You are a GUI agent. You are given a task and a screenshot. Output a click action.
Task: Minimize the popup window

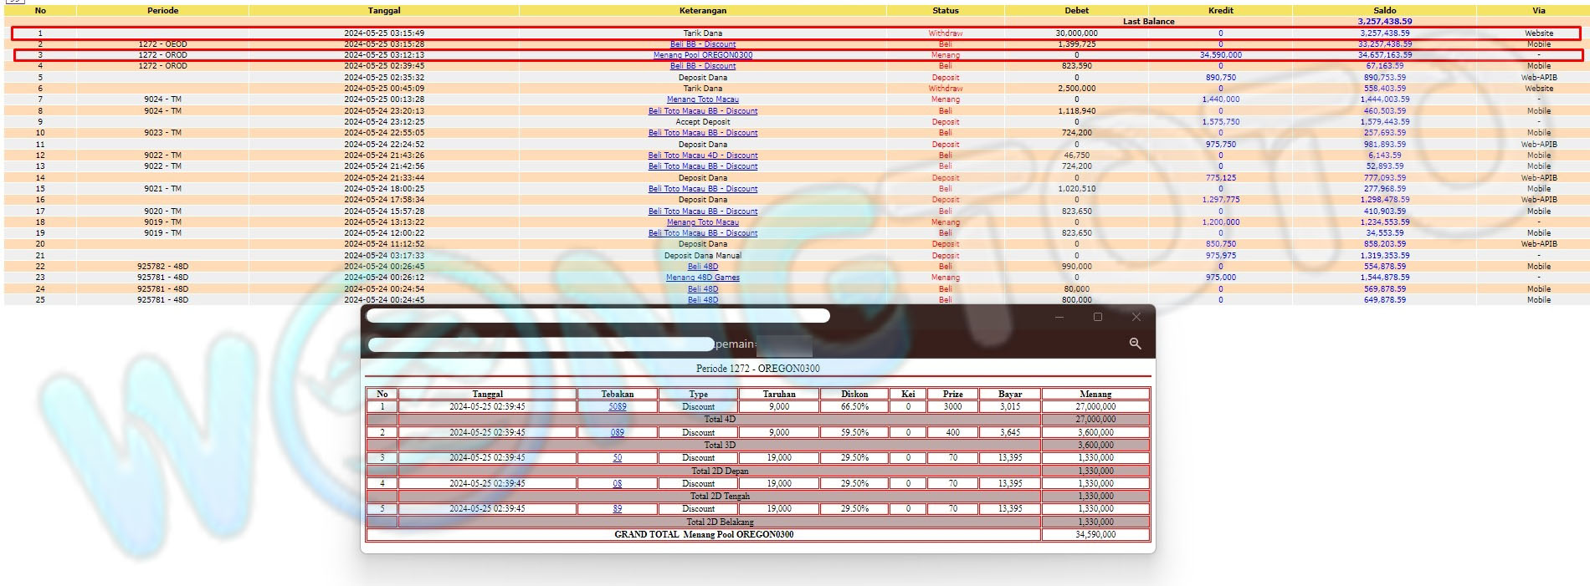click(1059, 317)
